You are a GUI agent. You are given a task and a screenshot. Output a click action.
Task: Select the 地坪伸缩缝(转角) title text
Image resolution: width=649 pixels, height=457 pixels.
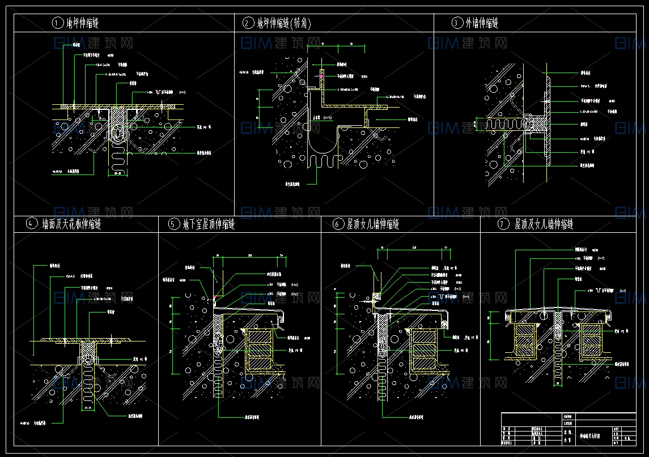tap(284, 23)
